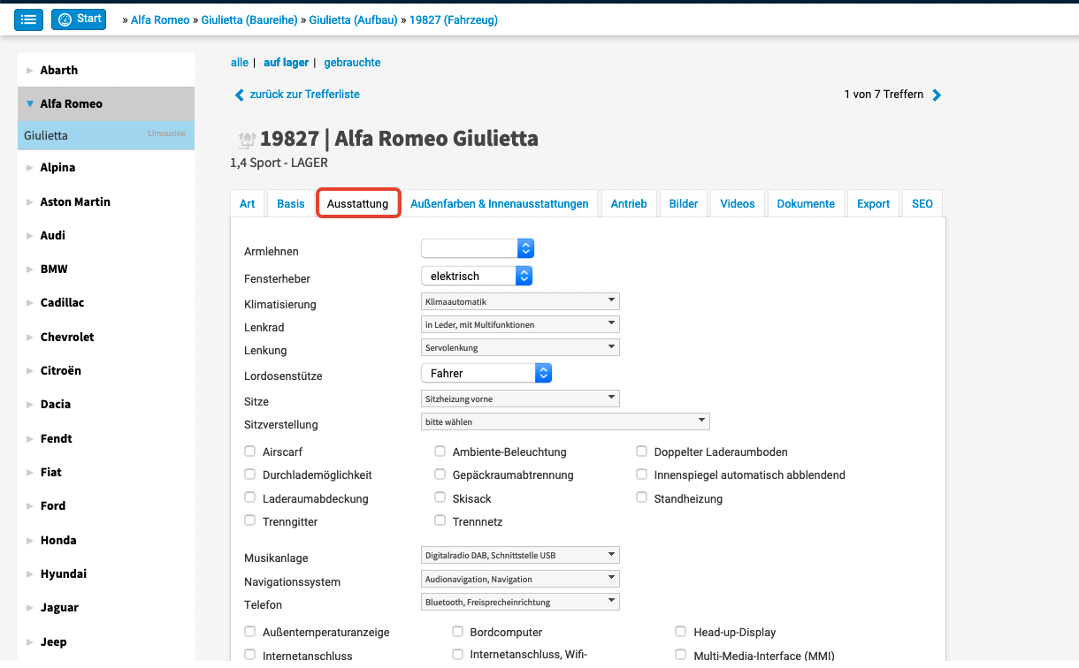
Task: Tick the Ambiente-Beleuchtung checkbox
Action: pos(440,452)
